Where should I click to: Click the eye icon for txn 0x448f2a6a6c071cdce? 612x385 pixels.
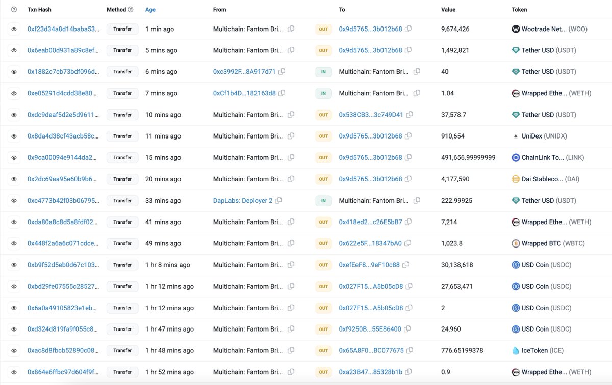(x=14, y=243)
